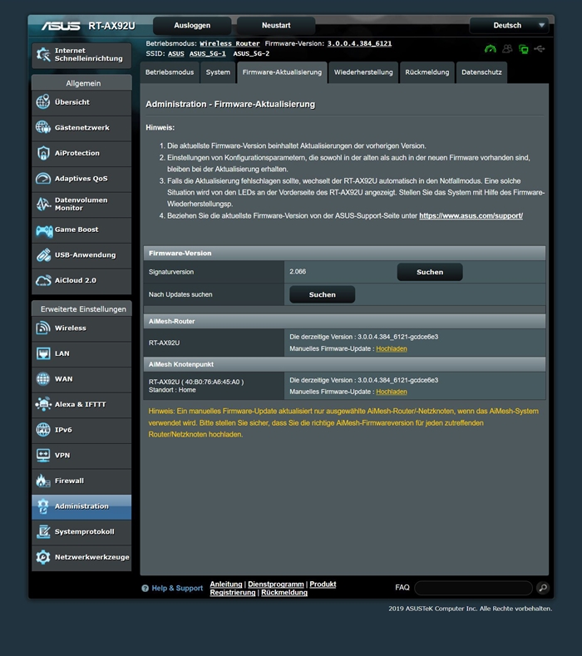Click RT-AX92U node MAC address text
Screen dimensions: 582x656
pos(213,382)
